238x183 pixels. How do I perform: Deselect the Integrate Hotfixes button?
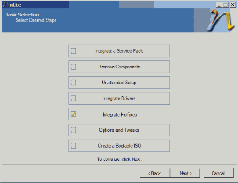tap(119, 114)
